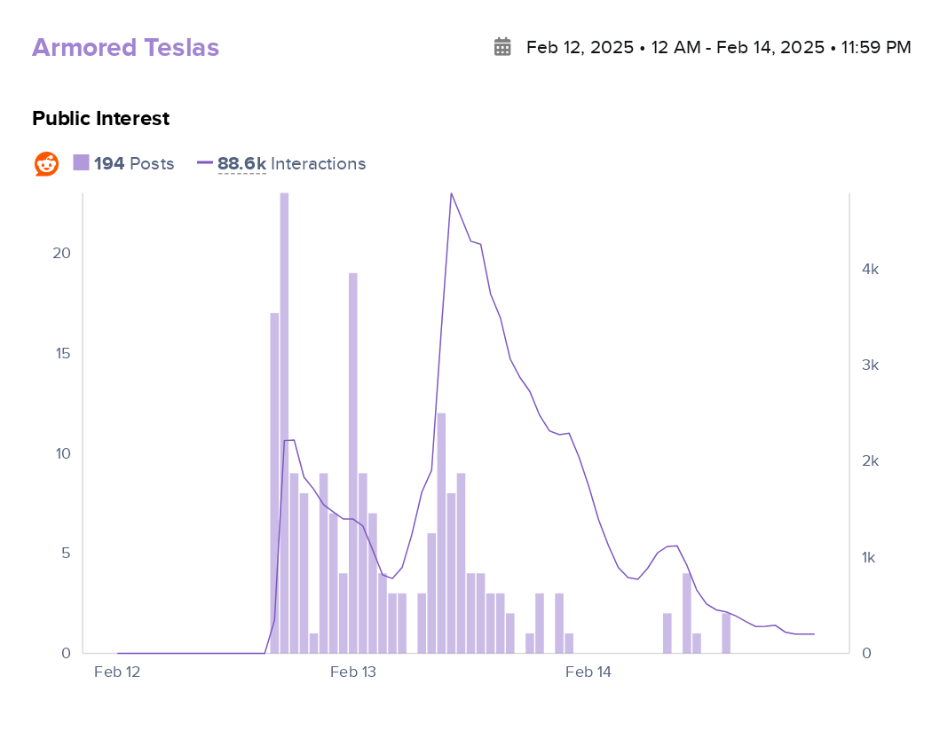Click the 20 label on the left axis
932x739 pixels.
(x=61, y=254)
